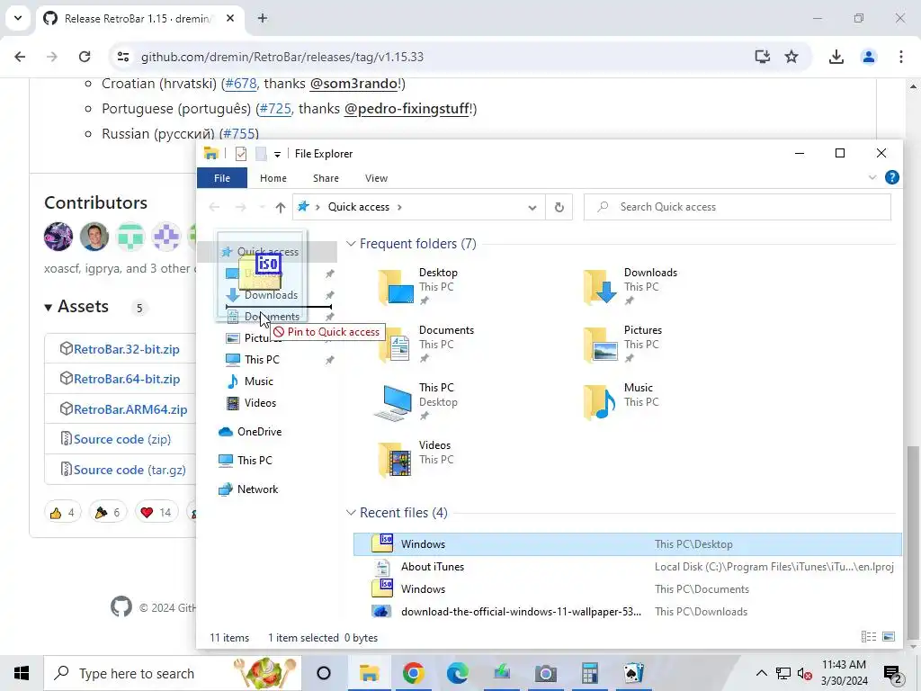Reload the GitHub page
The width and height of the screenshot is (921, 691).
(x=85, y=57)
